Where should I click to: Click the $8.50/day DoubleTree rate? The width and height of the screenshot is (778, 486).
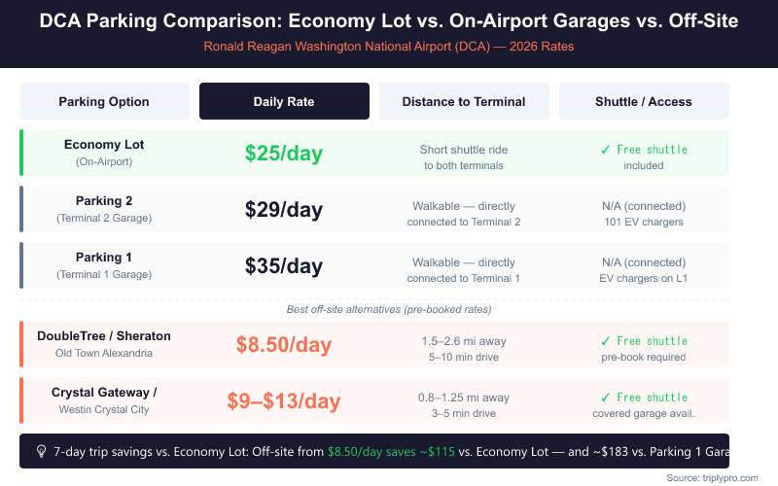tap(284, 345)
